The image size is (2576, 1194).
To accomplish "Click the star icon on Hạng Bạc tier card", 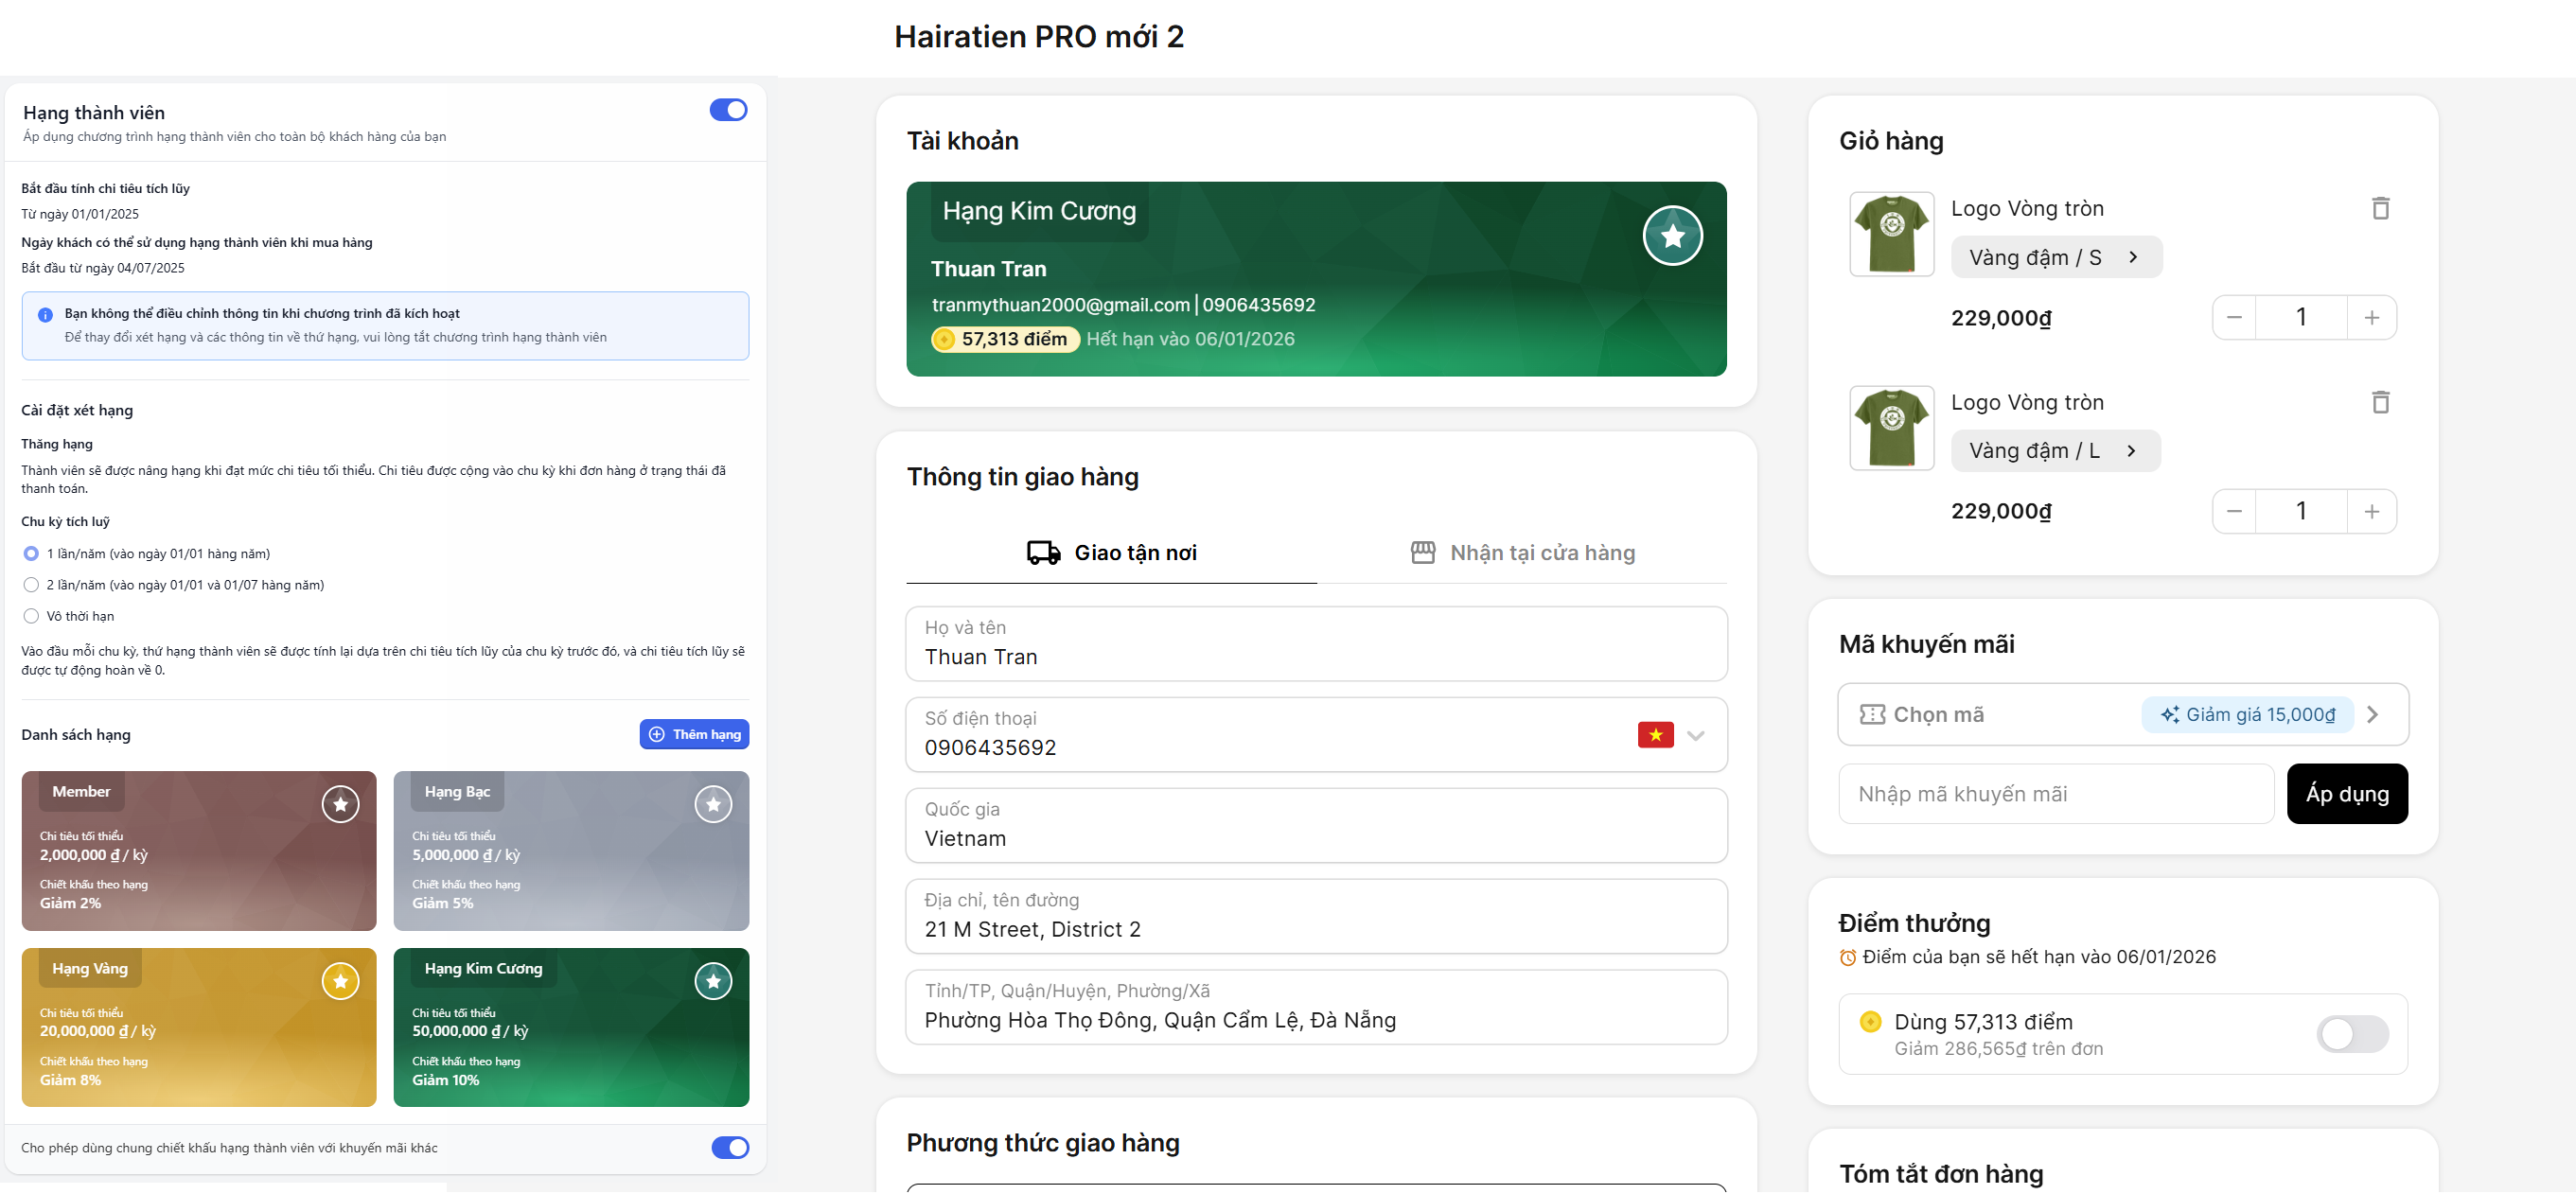I will 713,805.
